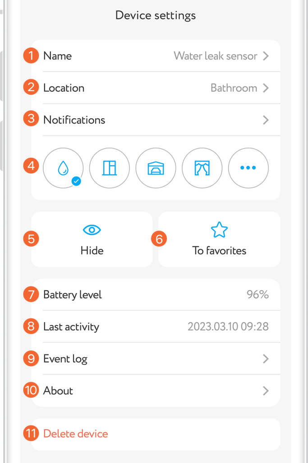Choose the door sensor icon

pyautogui.click(x=110, y=168)
